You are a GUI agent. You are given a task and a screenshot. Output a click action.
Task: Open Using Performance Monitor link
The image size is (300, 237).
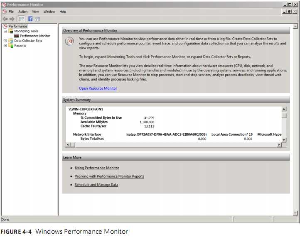pos(97,168)
